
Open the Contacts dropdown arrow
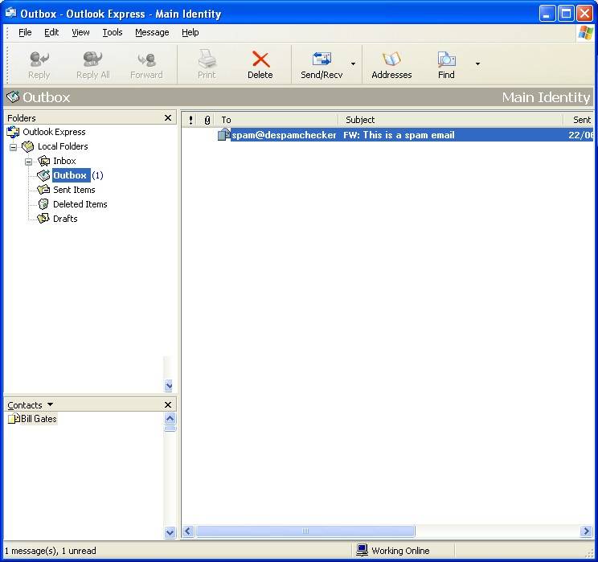[50, 404]
